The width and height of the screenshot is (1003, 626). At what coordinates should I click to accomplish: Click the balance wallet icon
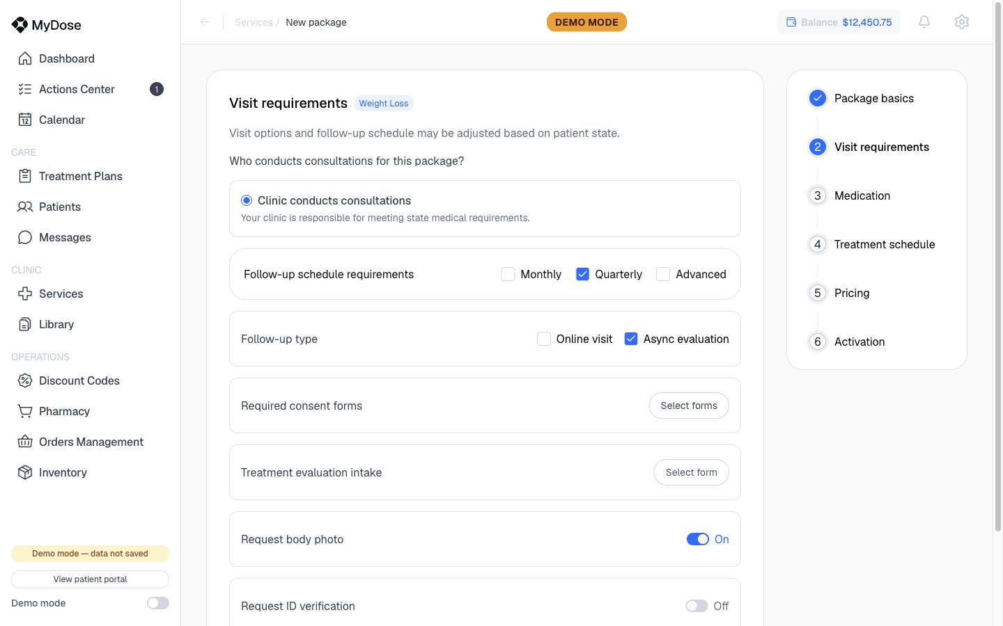point(791,22)
